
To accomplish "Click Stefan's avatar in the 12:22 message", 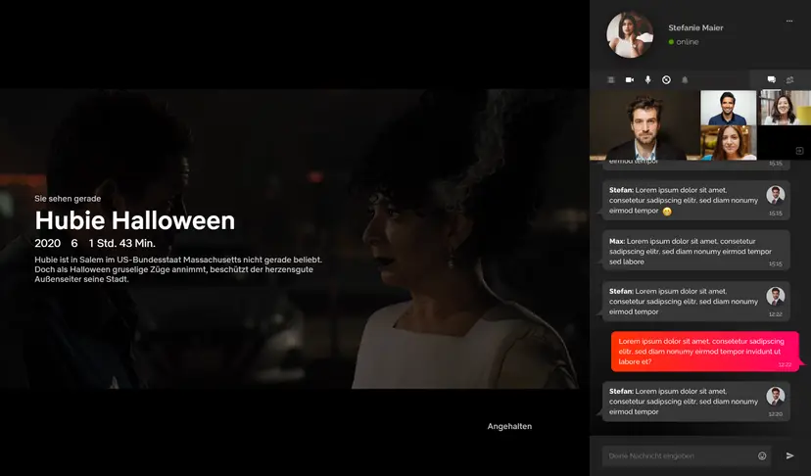I will (776, 296).
